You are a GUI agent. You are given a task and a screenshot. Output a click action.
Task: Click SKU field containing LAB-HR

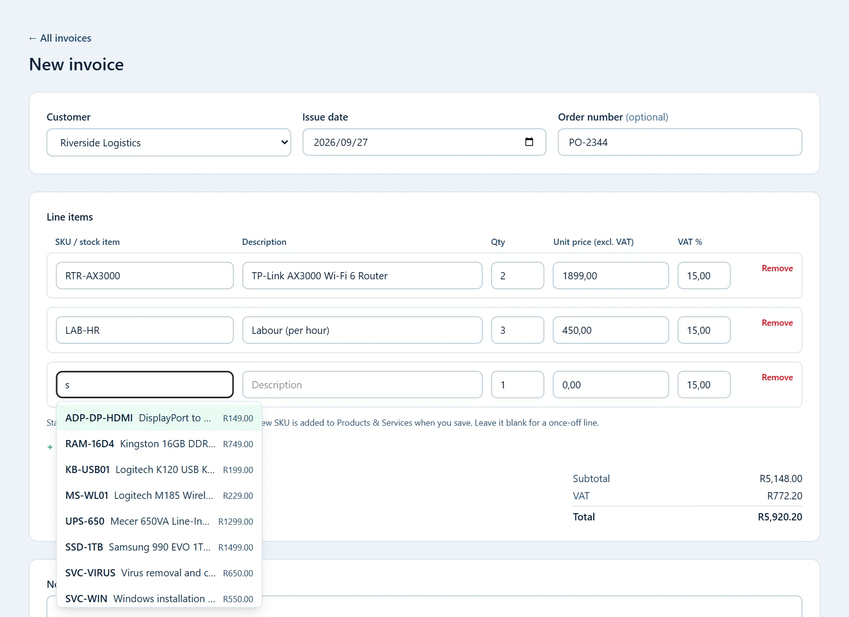tap(145, 330)
